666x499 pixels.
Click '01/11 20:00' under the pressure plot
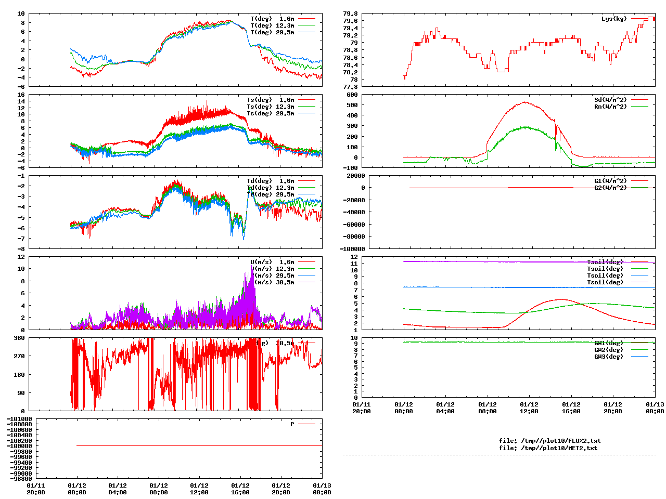(x=36, y=489)
